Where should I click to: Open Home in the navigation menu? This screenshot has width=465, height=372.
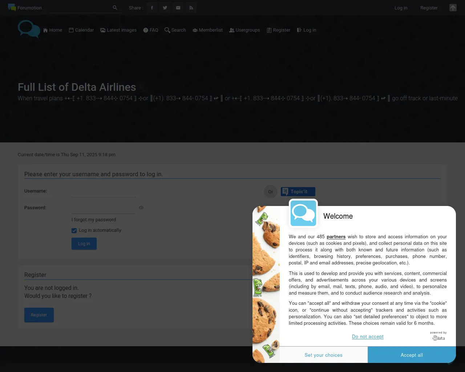click(53, 30)
